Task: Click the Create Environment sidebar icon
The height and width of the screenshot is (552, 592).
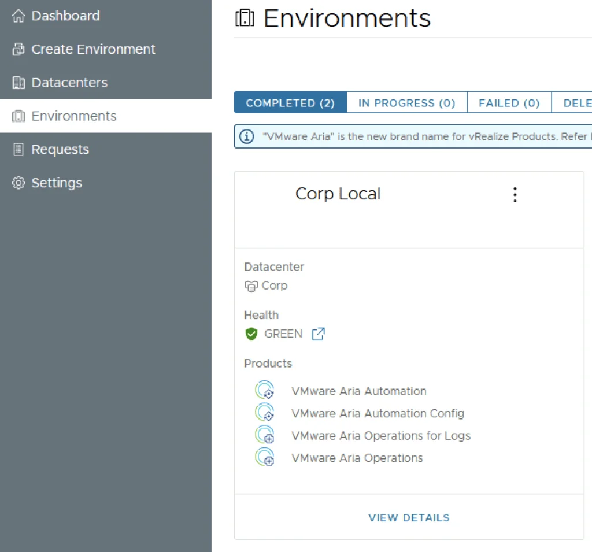Action: point(18,49)
